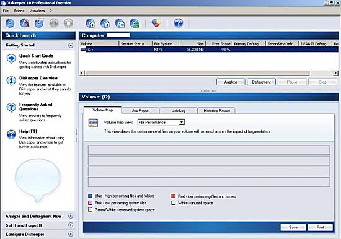Click the white unused space swatch
Image resolution: width=341 pixels, height=239 pixels.
pyautogui.click(x=174, y=203)
